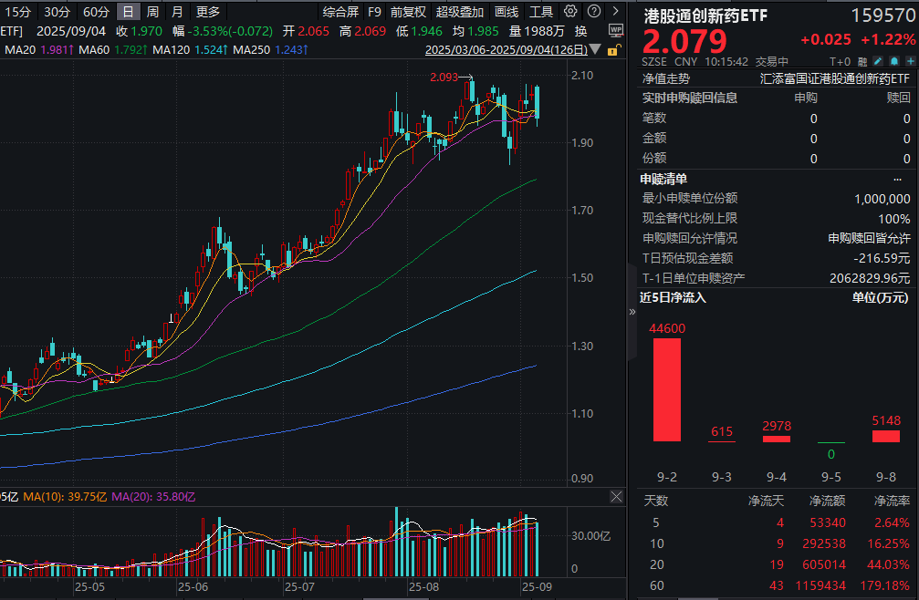Close the volume sub-chart panel
Viewport: 919px width, 600px height.
(x=617, y=497)
